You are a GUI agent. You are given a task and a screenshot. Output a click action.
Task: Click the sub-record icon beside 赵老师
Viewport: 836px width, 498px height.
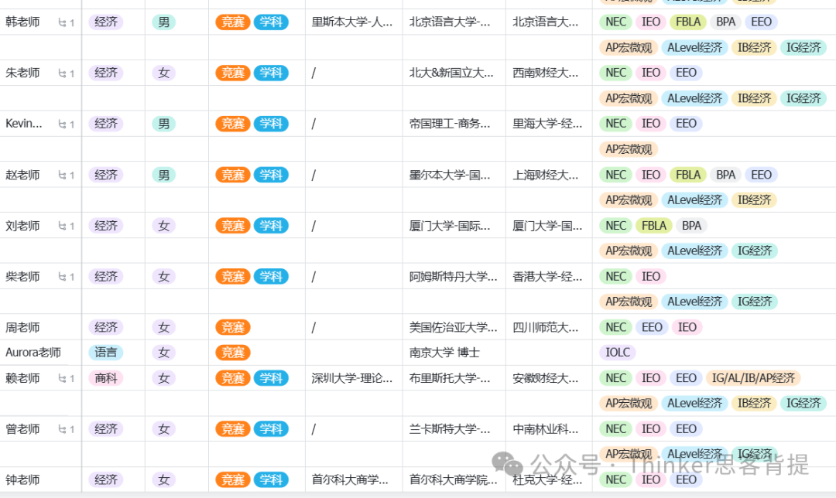click(x=66, y=176)
